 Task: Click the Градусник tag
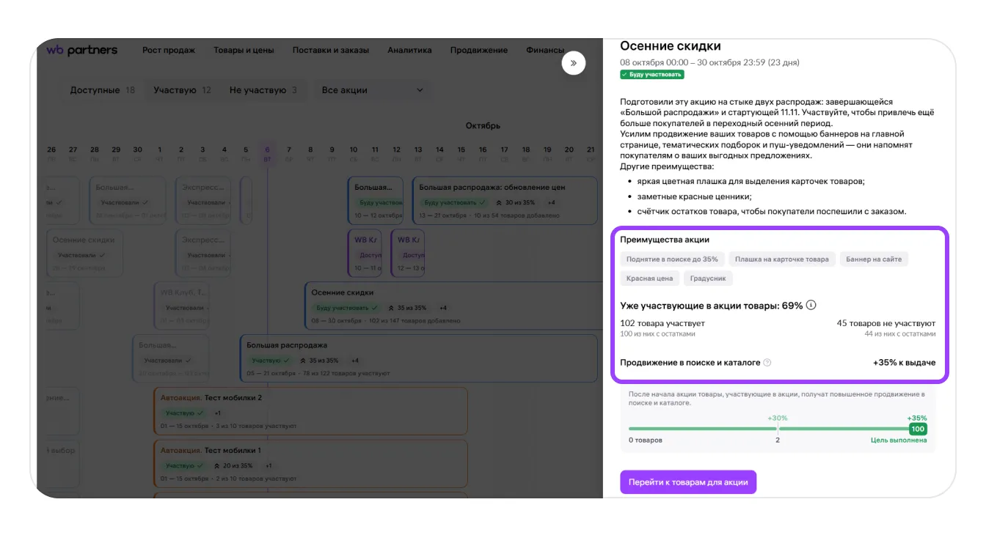click(x=708, y=278)
